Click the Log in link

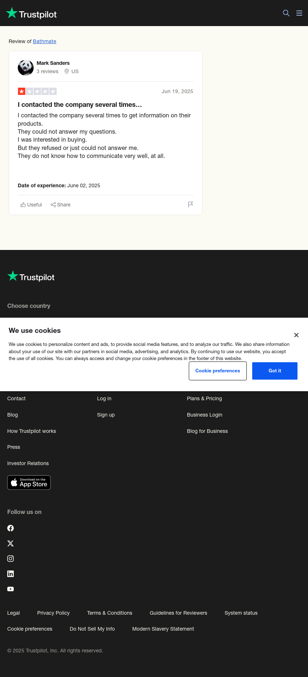click(x=104, y=398)
